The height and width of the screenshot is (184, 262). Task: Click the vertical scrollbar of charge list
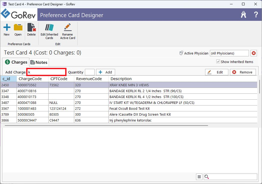(260, 87)
